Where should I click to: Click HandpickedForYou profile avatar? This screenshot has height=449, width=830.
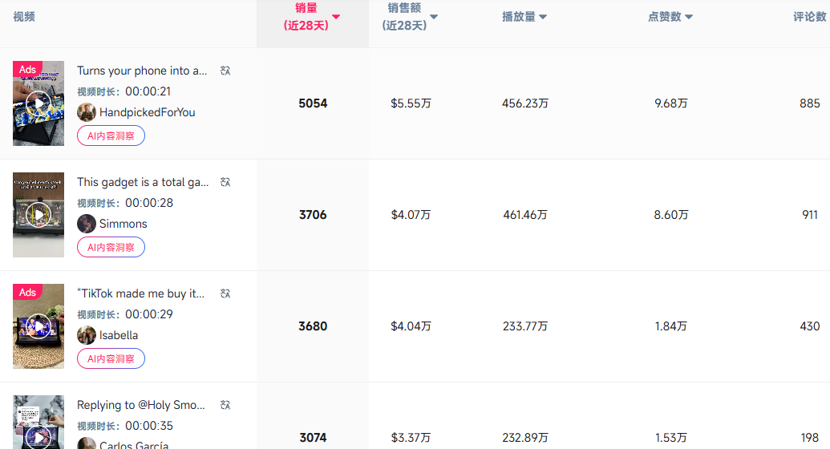[x=87, y=112]
